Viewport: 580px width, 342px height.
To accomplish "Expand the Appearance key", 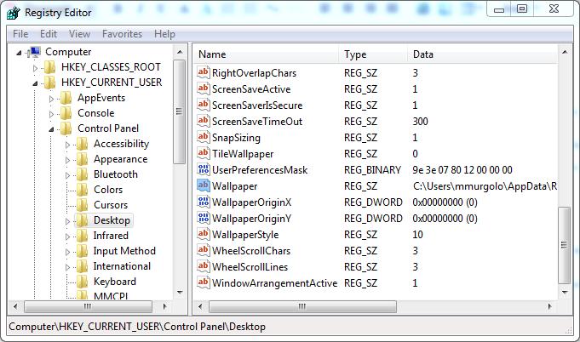I will coord(67,160).
